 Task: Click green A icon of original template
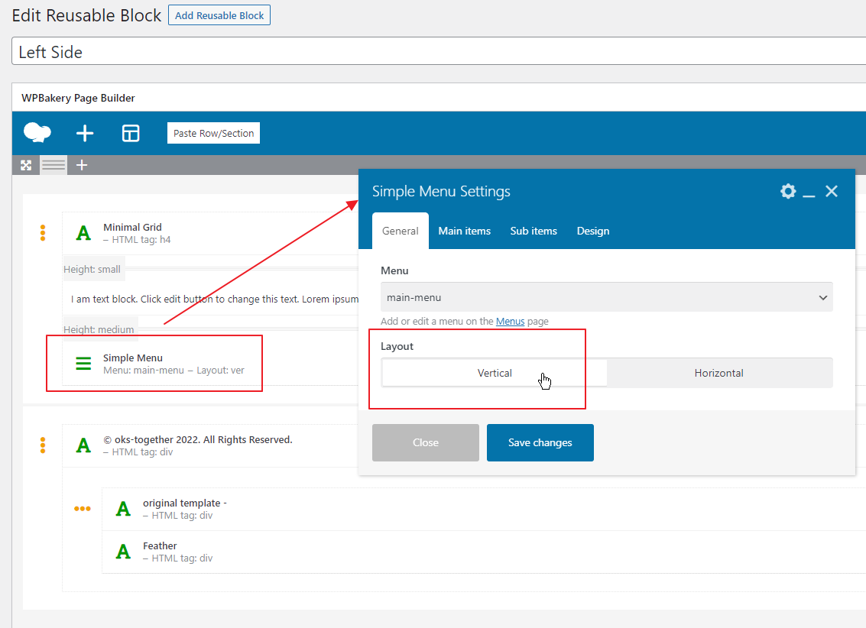[123, 508]
